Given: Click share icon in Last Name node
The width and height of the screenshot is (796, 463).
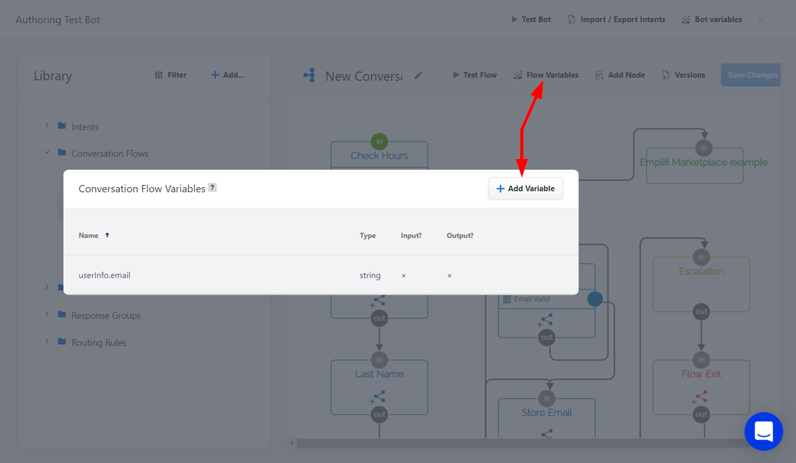Looking at the screenshot, I should click(x=379, y=399).
